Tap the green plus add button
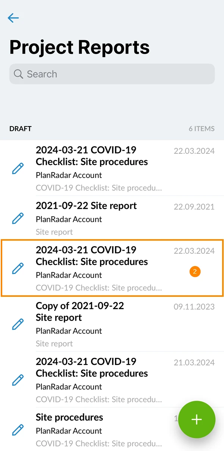Screen dimensions: 224x451 point(197,420)
